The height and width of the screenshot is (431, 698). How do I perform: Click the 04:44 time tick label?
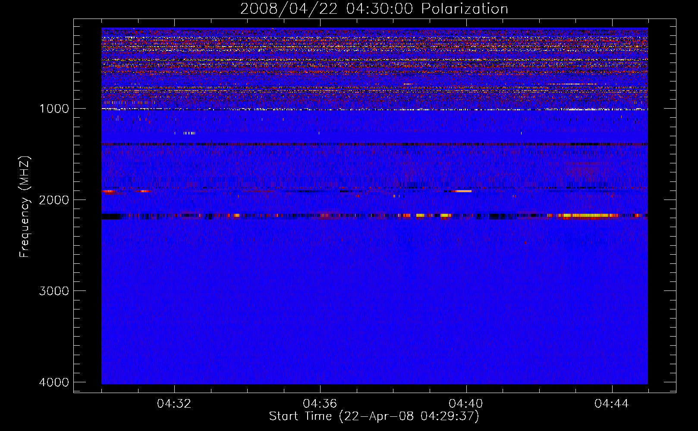click(x=612, y=403)
